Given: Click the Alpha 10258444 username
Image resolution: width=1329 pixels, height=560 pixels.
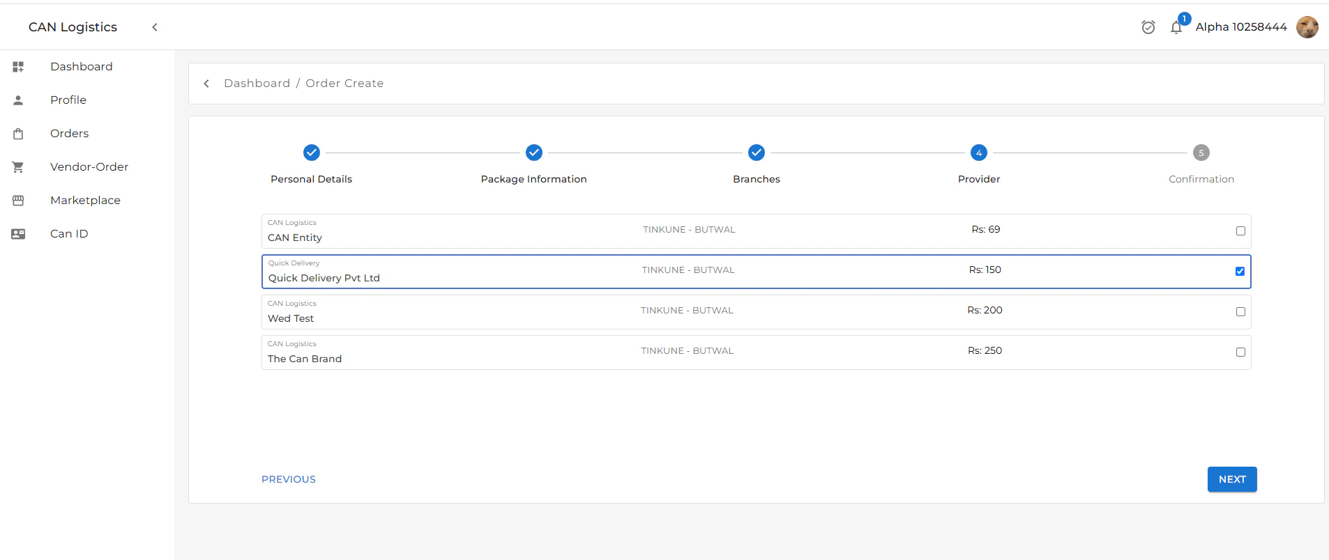Looking at the screenshot, I should tap(1241, 27).
